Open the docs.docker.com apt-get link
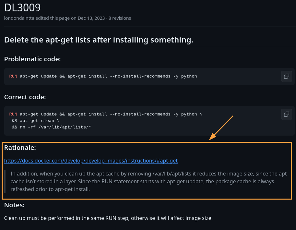Viewport: 296px width, 230px height. click(x=91, y=161)
